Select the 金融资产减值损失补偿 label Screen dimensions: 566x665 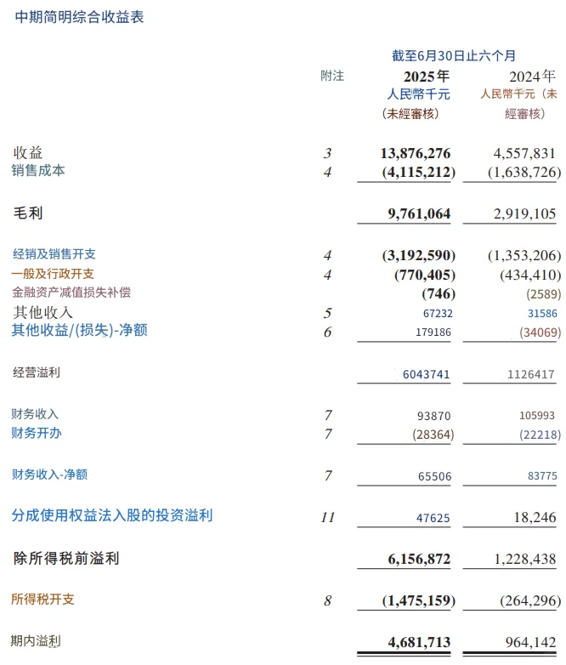click(x=71, y=293)
